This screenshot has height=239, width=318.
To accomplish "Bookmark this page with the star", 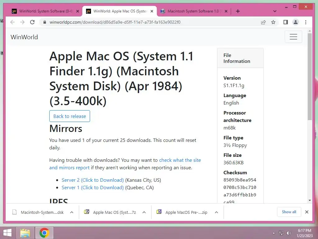I will point(273,22).
